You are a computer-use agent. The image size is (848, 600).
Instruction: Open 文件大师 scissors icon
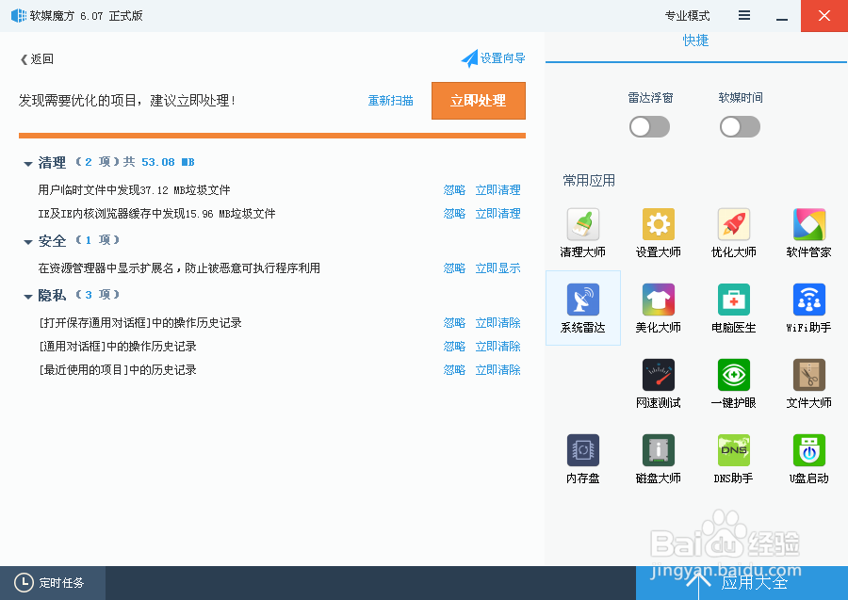pos(809,375)
